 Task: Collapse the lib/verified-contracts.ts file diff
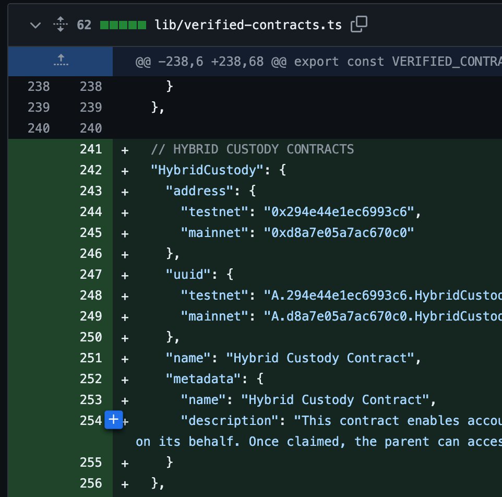[x=35, y=24]
